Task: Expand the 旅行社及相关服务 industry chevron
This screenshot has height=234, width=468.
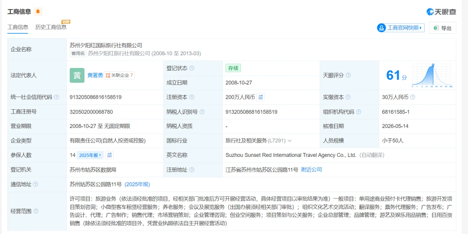Action: pos(289,140)
